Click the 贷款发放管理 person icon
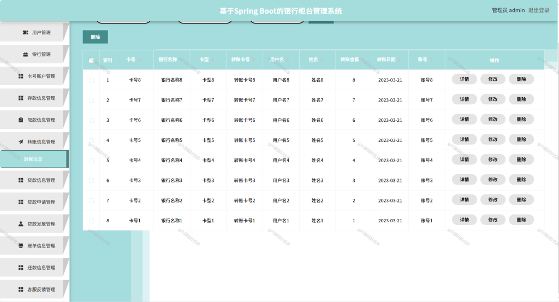Screen dimensions: 559x302 click(x=21, y=224)
